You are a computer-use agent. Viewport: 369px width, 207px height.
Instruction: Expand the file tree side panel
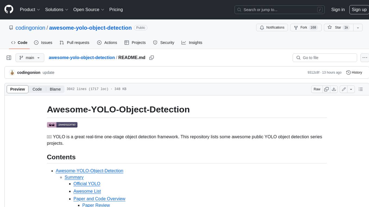(9, 58)
